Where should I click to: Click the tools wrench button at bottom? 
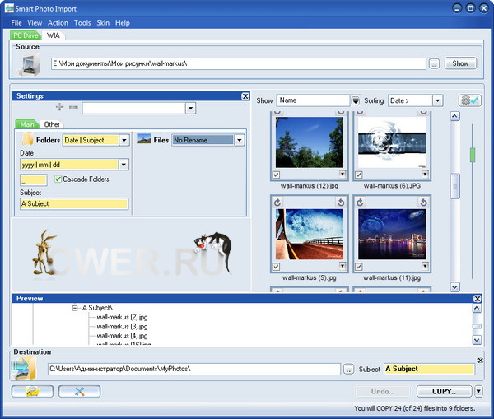[x=80, y=392]
